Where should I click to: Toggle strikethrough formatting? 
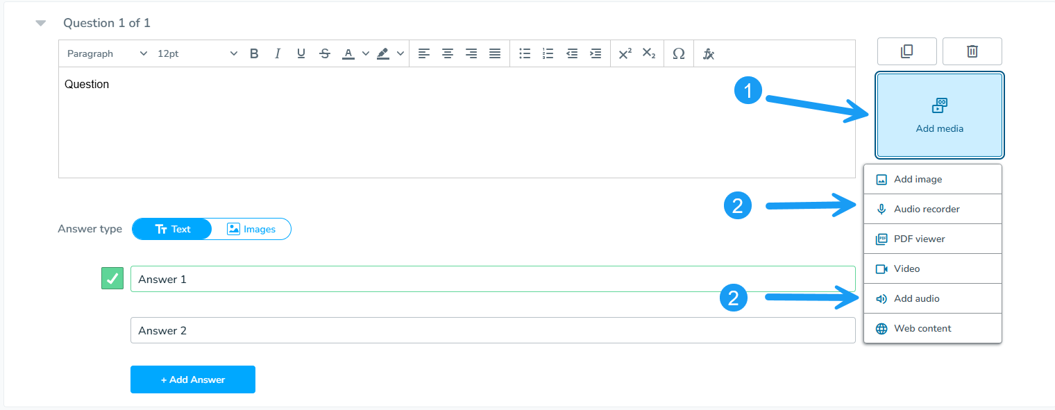(x=325, y=53)
